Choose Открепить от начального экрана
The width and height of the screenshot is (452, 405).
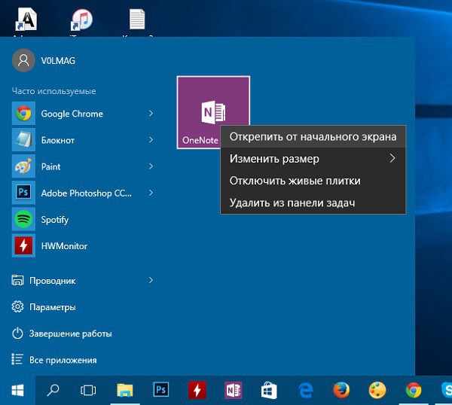click(313, 137)
